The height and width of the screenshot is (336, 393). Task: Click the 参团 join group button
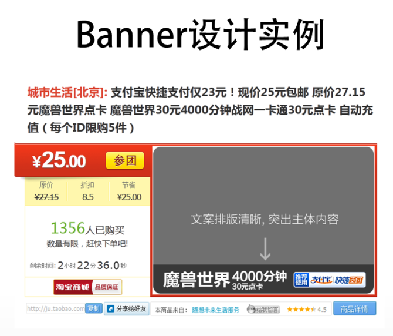pos(124,160)
